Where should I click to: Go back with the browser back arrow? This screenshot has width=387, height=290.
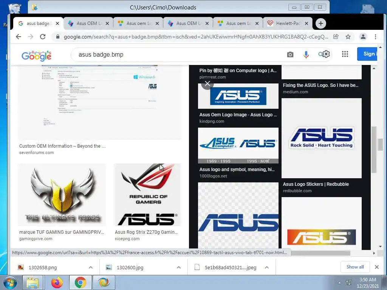[x=19, y=37]
